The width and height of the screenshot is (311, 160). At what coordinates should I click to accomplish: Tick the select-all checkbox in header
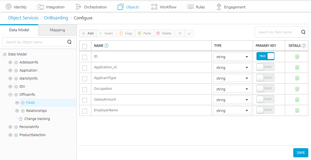(x=85, y=46)
